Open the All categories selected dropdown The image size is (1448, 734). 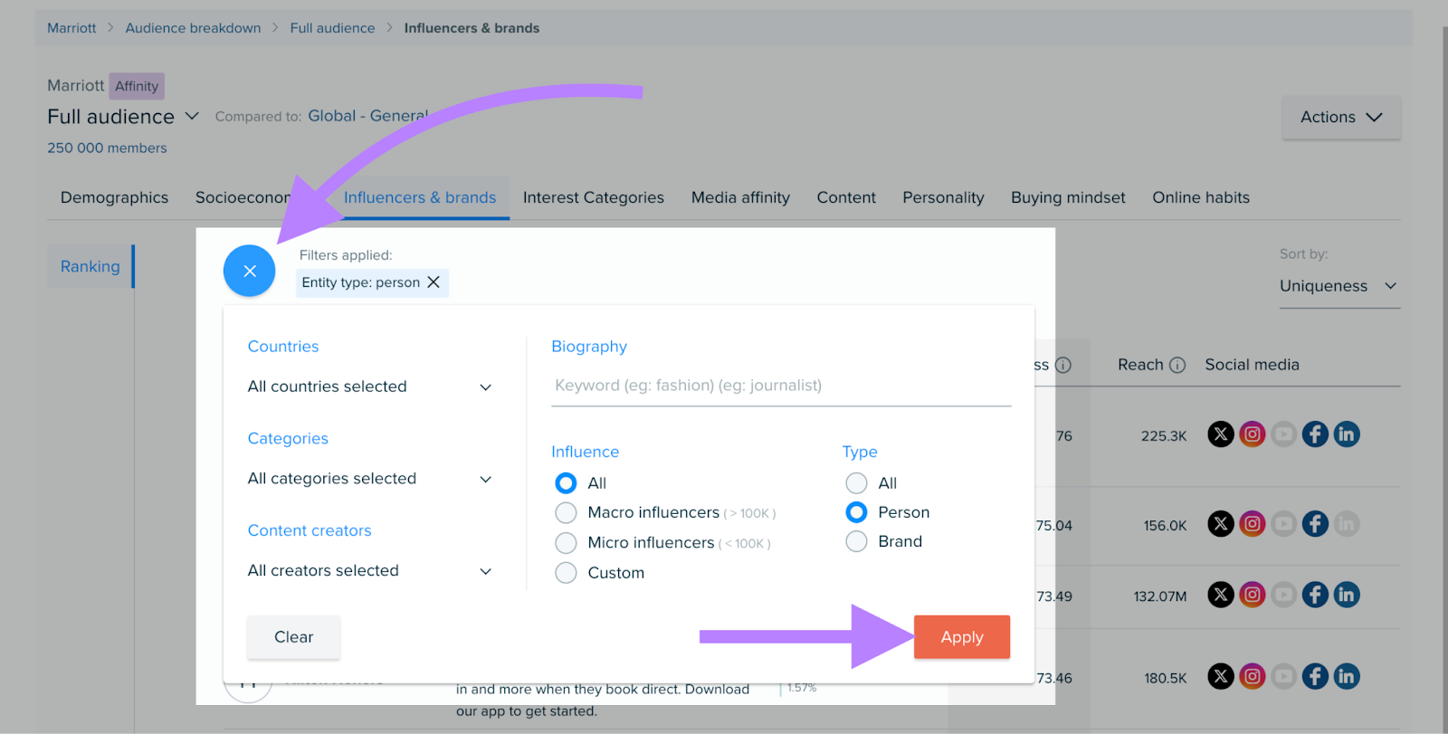tap(370, 479)
